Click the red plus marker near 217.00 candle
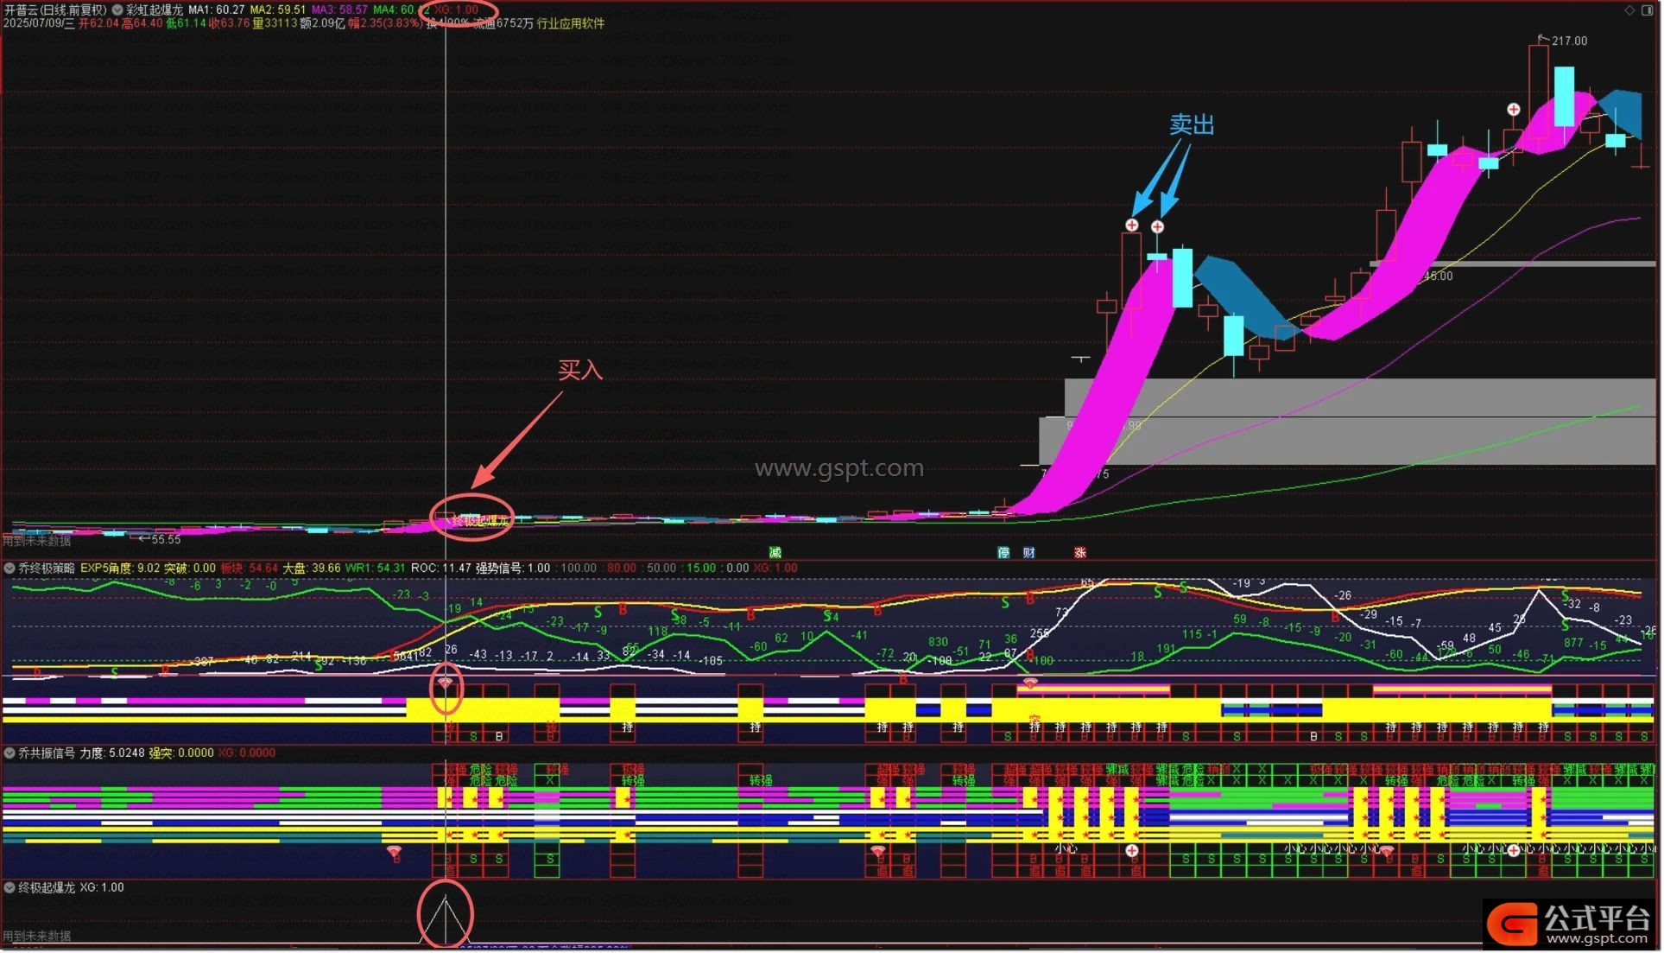Screen dimensions: 1664x953 (1514, 110)
